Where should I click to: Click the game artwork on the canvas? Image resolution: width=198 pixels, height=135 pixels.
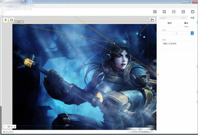point(84,77)
